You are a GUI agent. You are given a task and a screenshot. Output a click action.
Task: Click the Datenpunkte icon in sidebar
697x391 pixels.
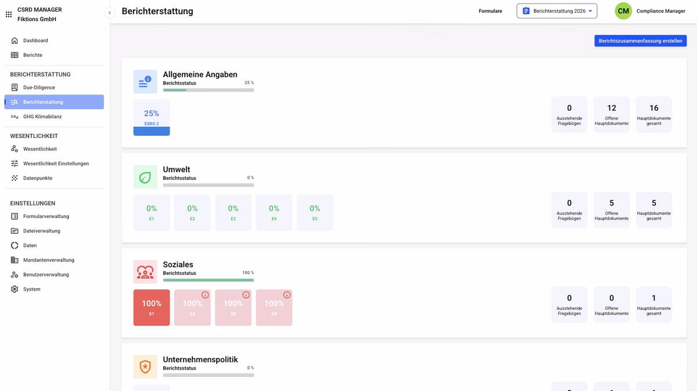[x=15, y=178]
